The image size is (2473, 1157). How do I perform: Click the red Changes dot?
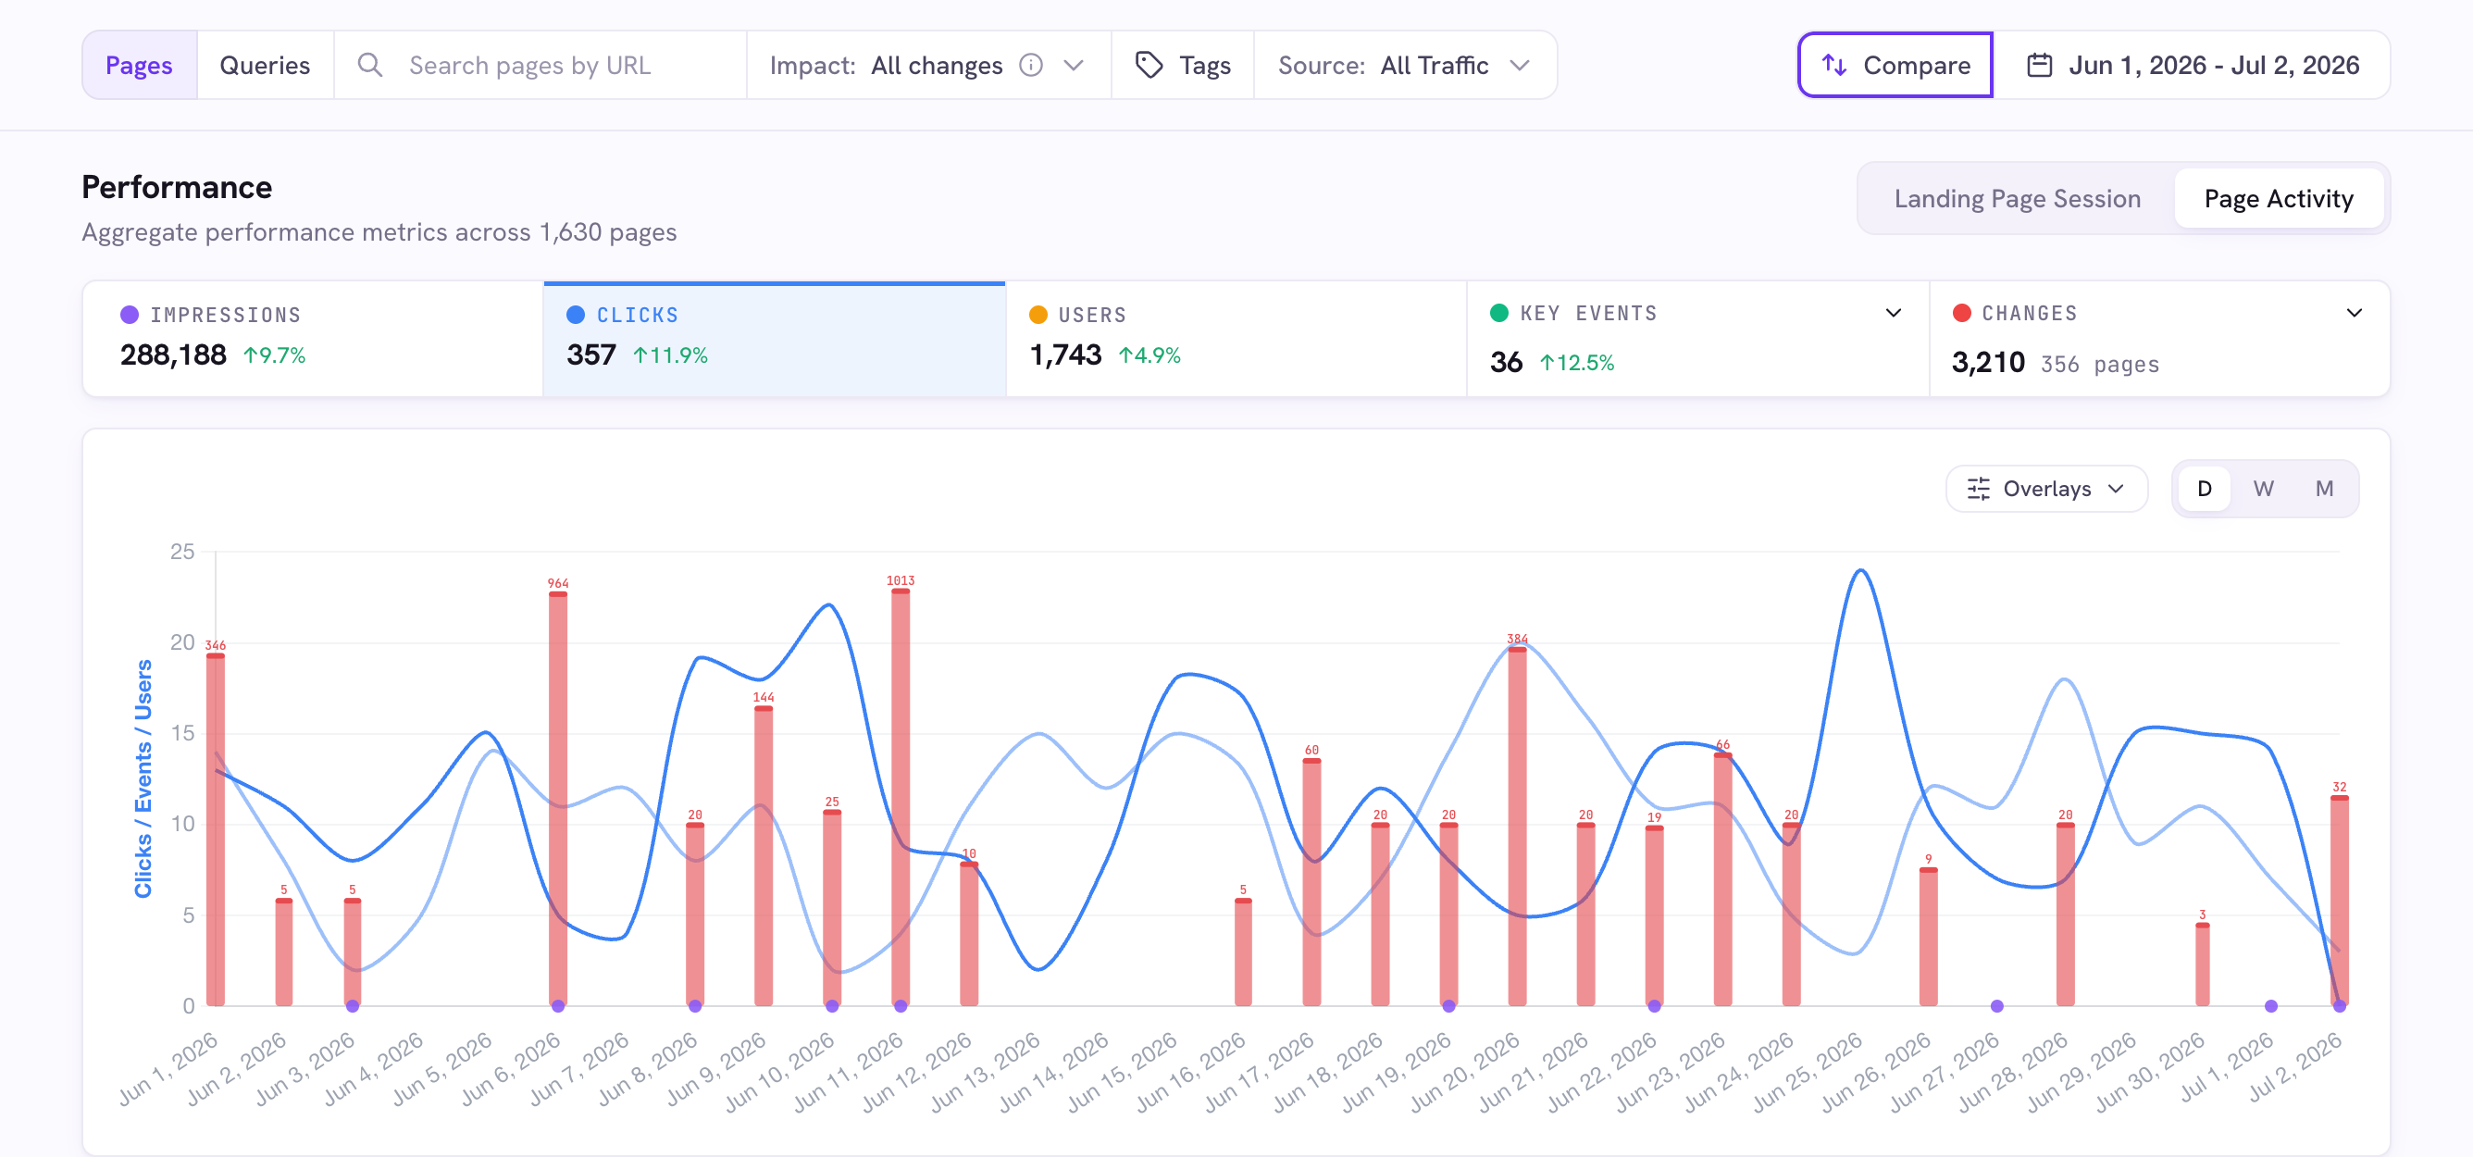(x=1961, y=313)
